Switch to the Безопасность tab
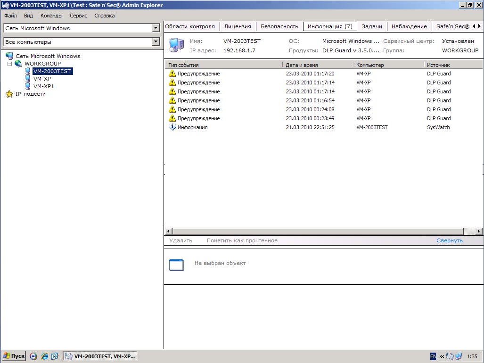 coord(279,26)
